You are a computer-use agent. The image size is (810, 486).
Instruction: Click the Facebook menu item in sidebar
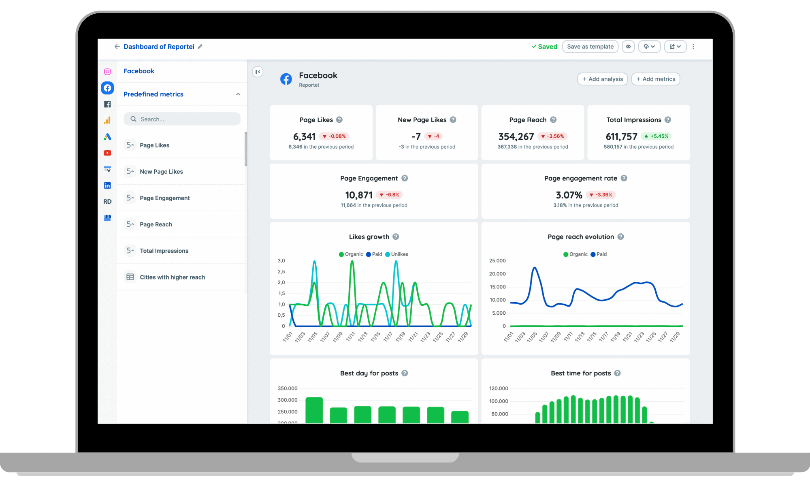pos(139,70)
